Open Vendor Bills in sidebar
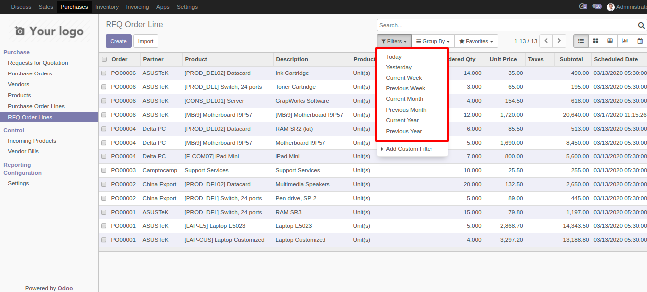 23,151
